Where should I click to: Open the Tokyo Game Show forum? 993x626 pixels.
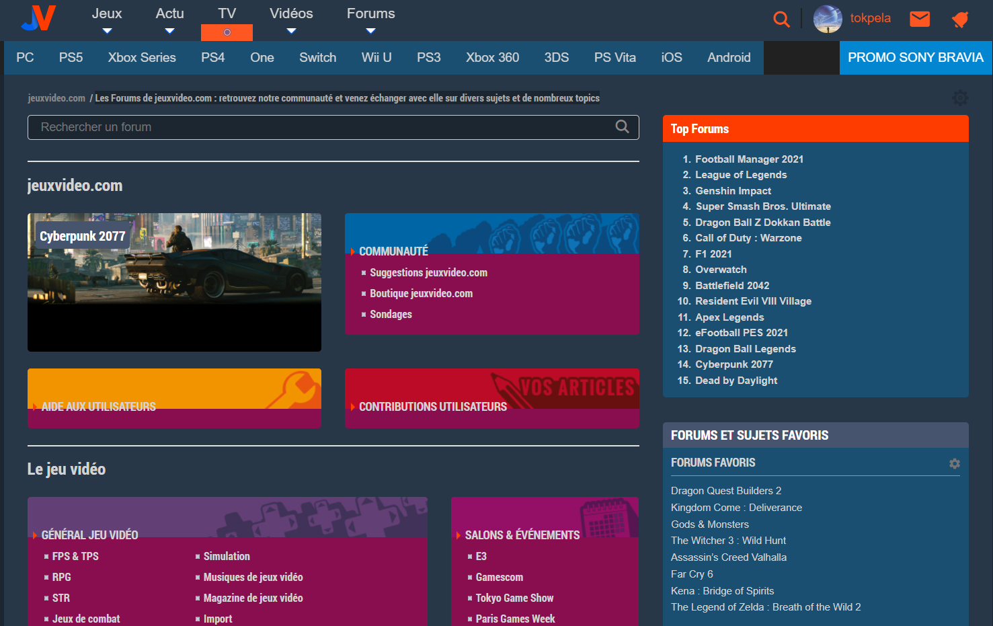pos(514,598)
